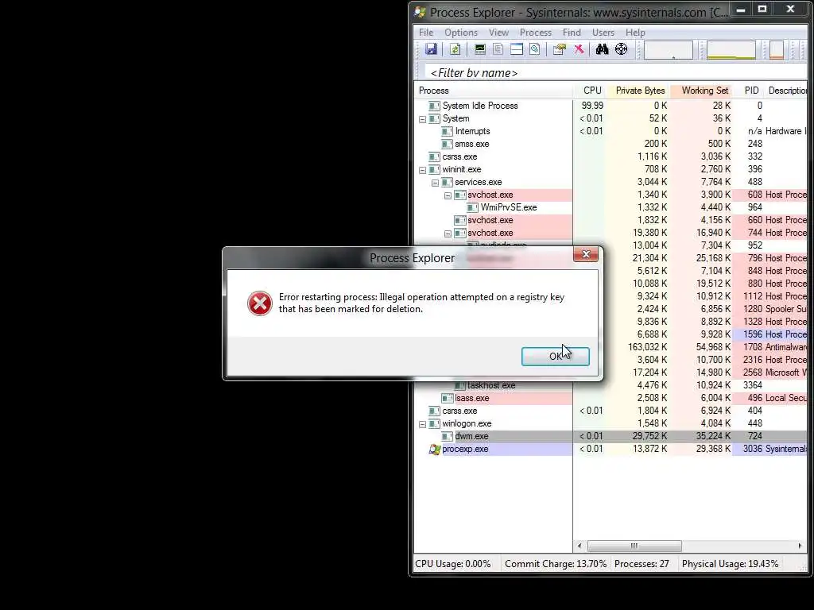Click the physical memory mini graph
This screenshot has height=610, width=814.
[777, 50]
